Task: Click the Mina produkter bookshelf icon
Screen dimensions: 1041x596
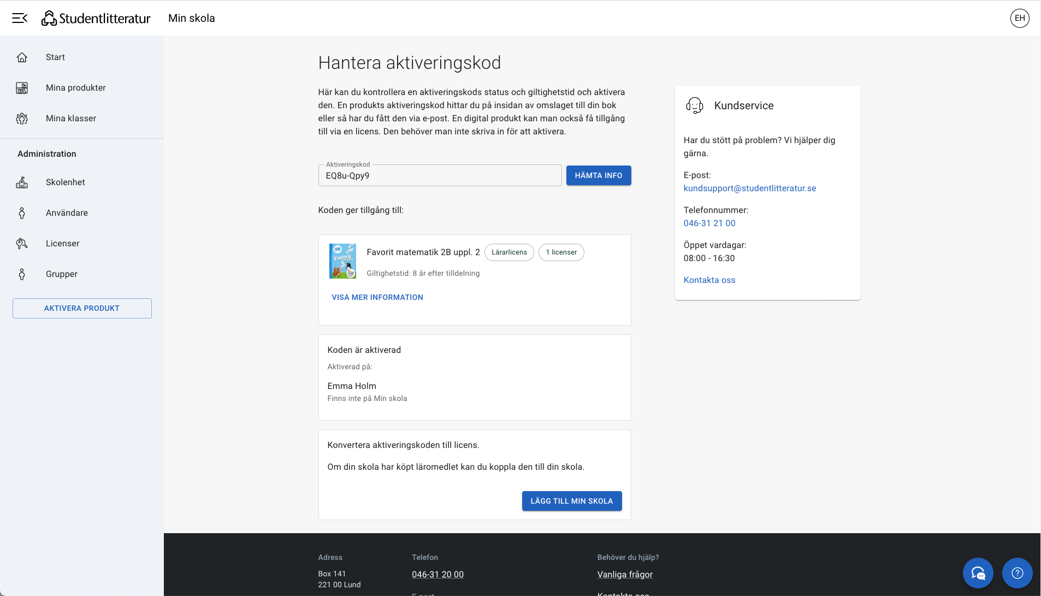Action: (x=22, y=88)
